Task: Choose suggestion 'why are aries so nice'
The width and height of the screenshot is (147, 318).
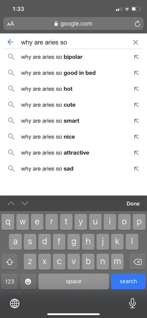Action: pos(73,137)
